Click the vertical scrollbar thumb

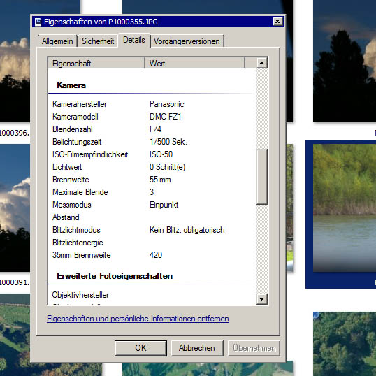pos(262,177)
